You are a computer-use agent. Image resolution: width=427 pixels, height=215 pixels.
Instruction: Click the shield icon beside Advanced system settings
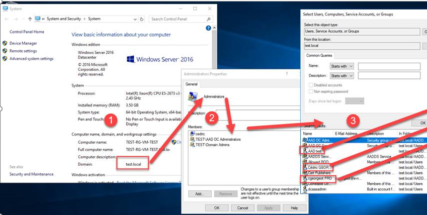pos(5,58)
